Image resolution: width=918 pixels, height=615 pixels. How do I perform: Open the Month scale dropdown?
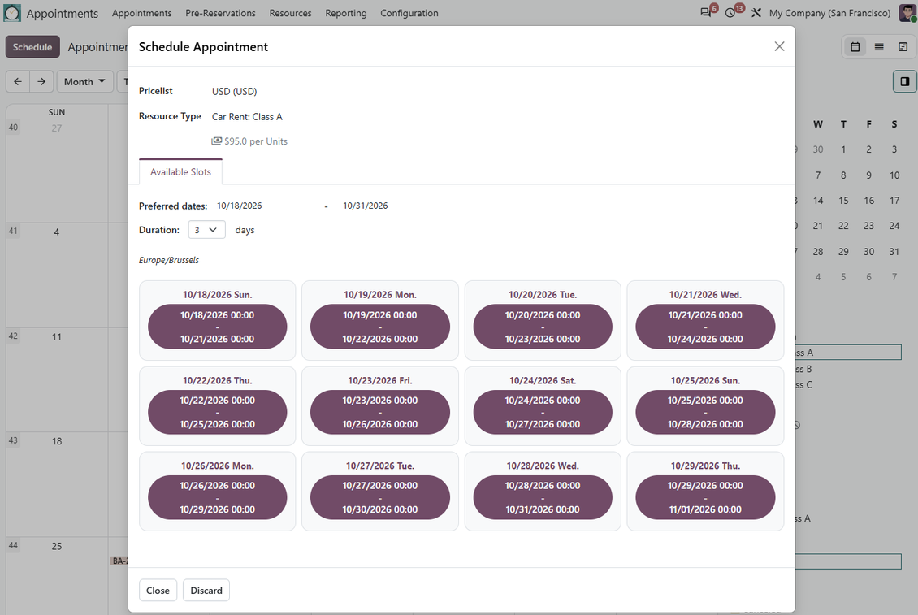point(84,81)
